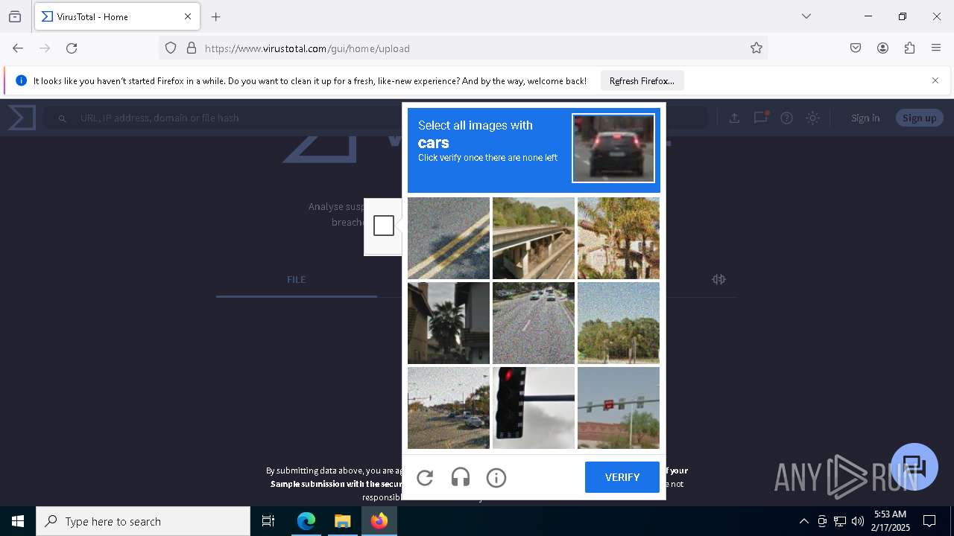Screen dimensions: 954x536
Task: Open the reCAPTCHA help info icon
Action: (496, 478)
